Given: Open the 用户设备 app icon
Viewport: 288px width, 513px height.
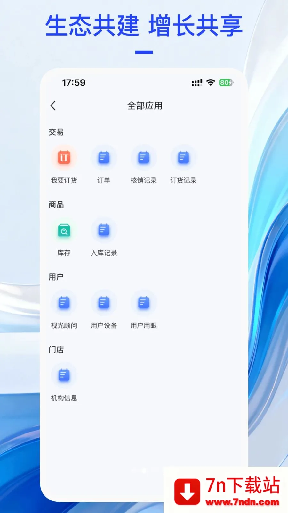Looking at the screenshot, I should point(104,303).
